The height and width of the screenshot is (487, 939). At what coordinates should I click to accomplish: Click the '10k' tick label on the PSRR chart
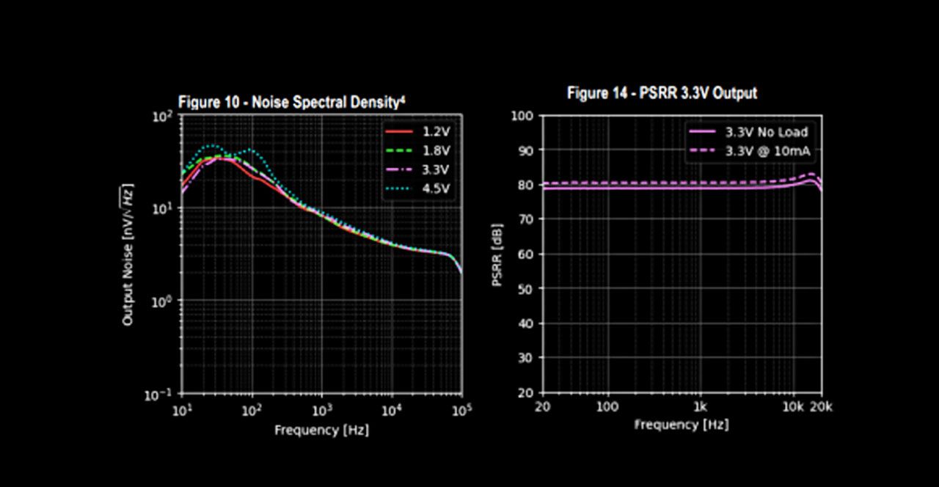(793, 407)
